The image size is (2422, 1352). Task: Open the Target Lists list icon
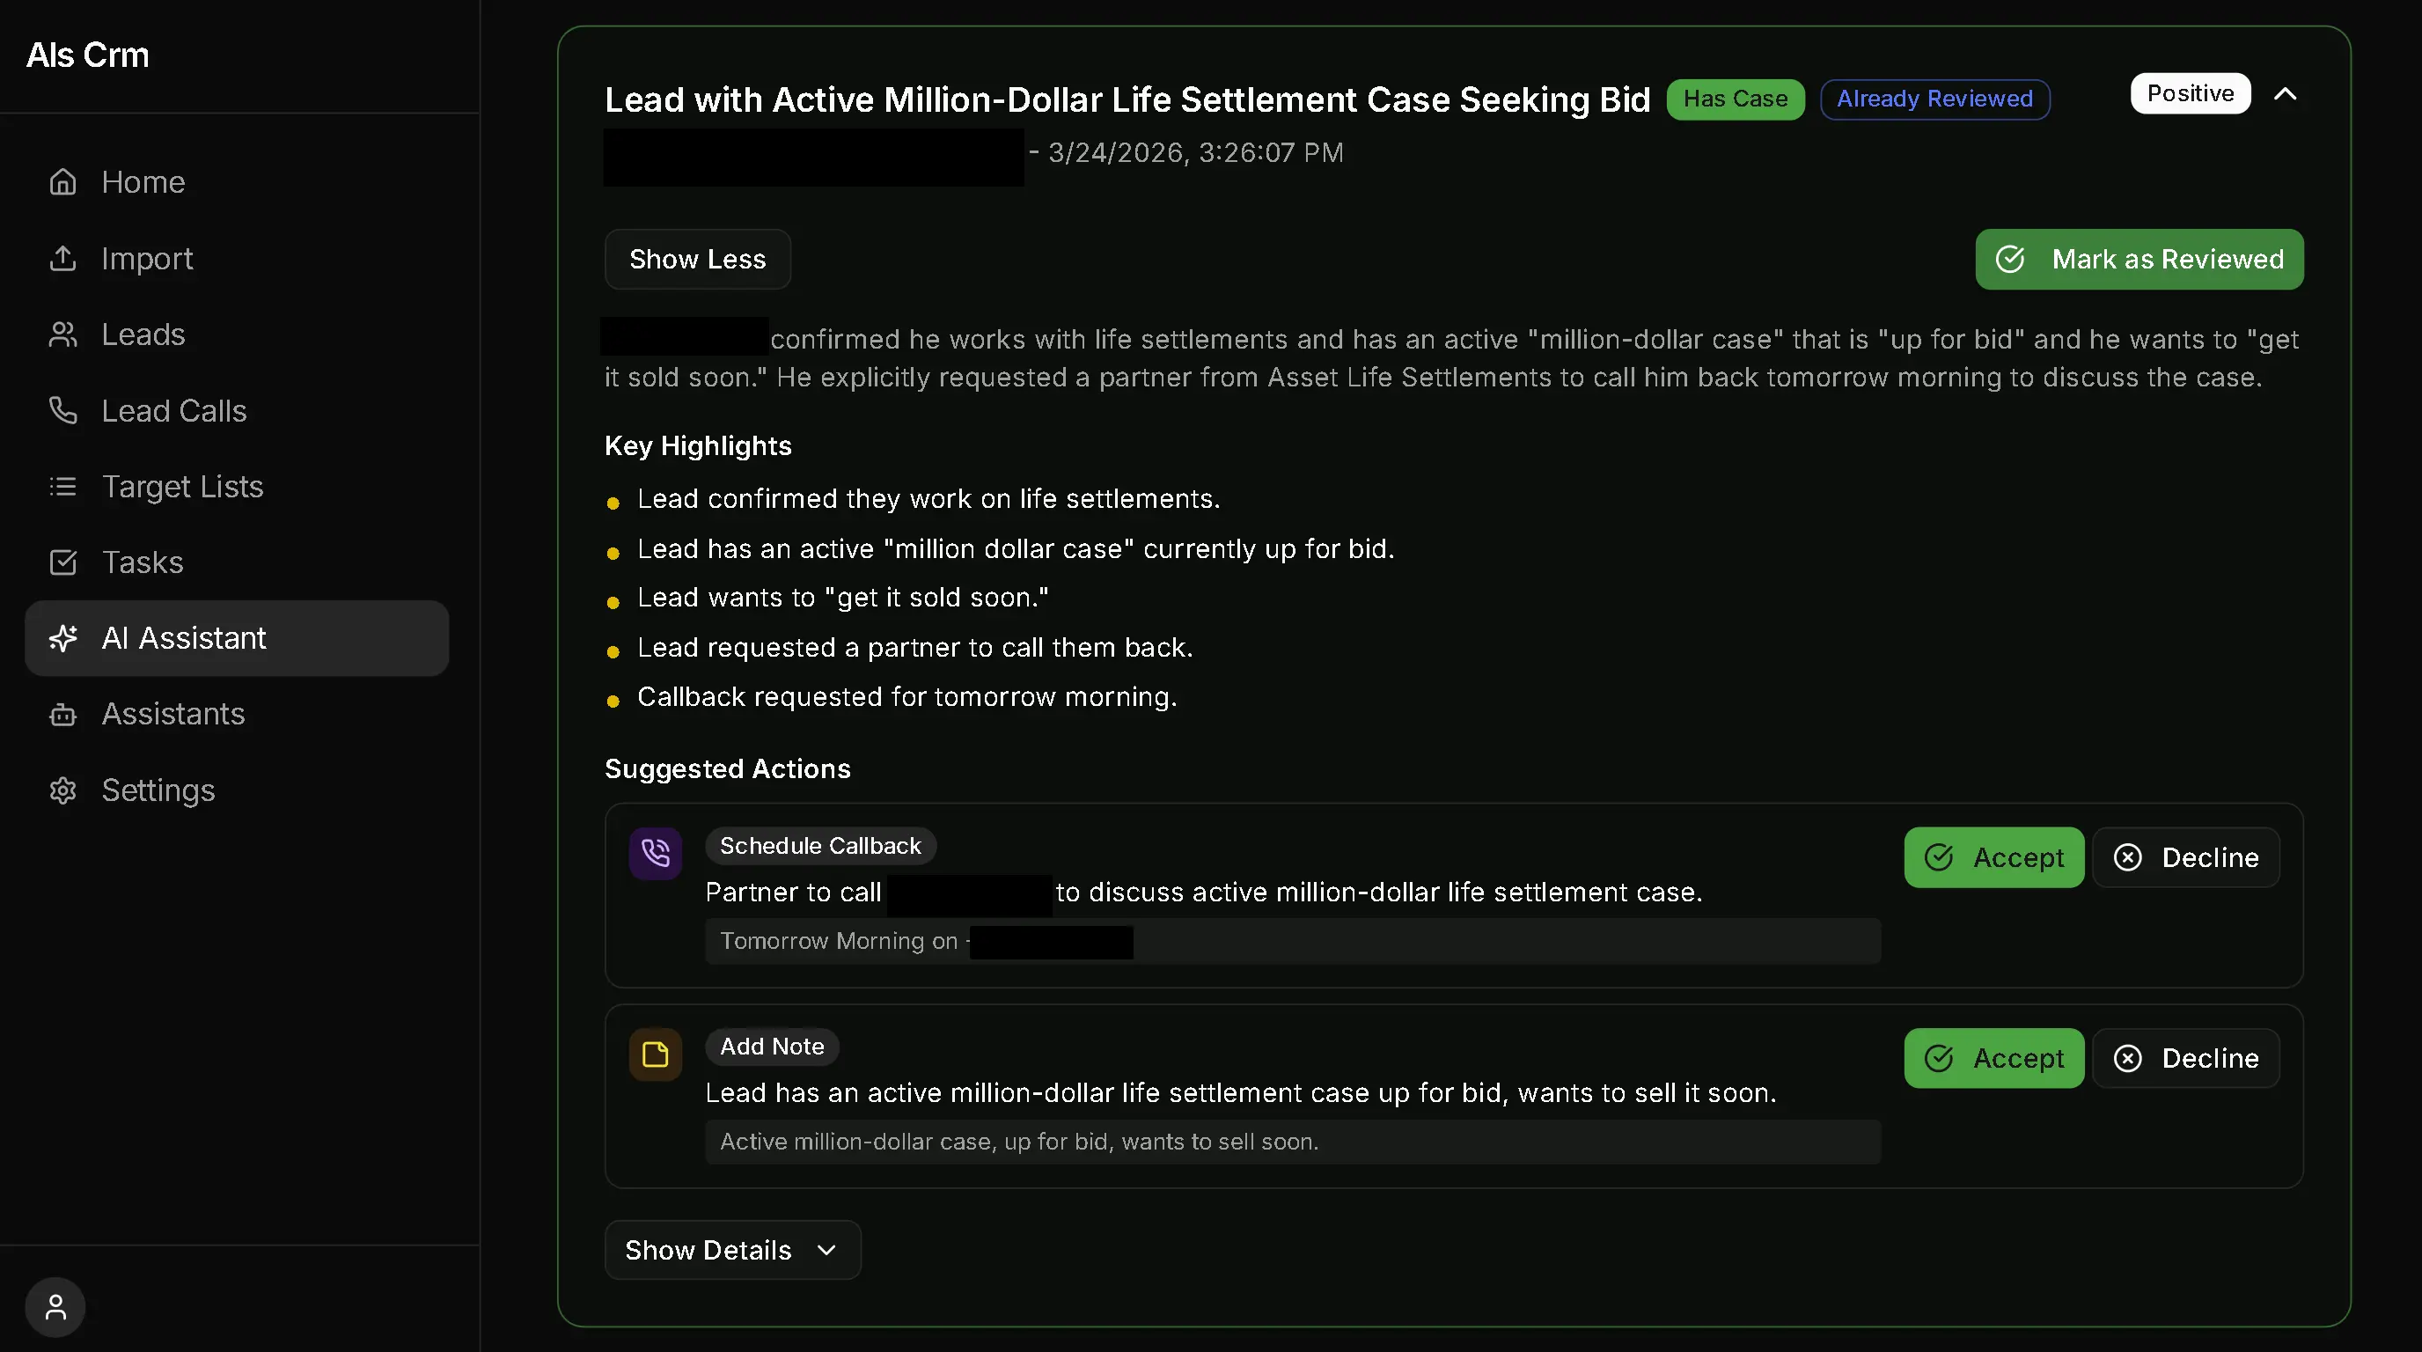pyautogui.click(x=62, y=486)
